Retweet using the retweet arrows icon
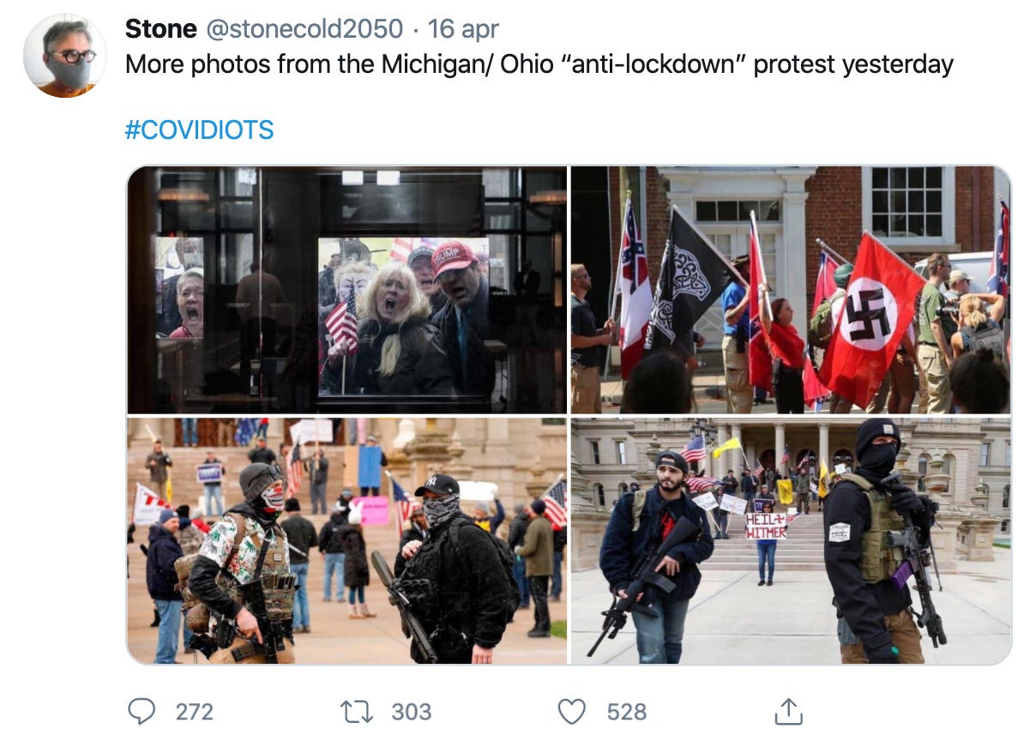Image resolution: width=1036 pixels, height=753 pixels. [357, 711]
